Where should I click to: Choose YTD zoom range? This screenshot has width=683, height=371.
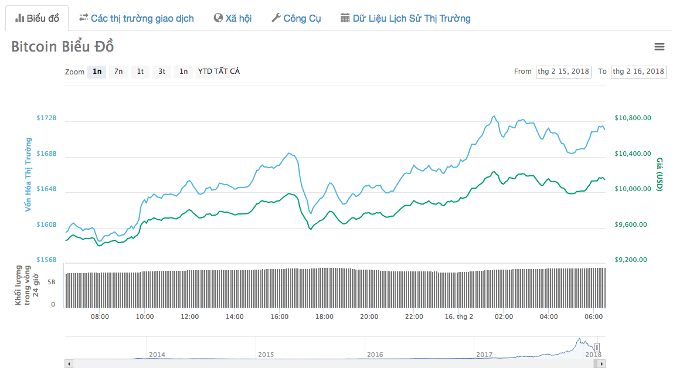pyautogui.click(x=205, y=72)
